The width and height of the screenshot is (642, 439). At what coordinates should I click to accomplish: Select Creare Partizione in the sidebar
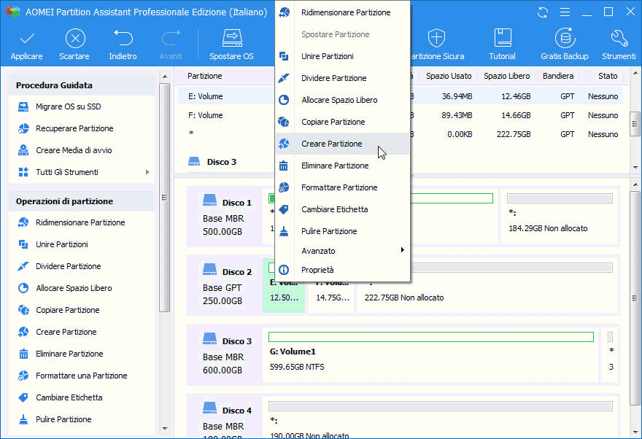[57, 332]
